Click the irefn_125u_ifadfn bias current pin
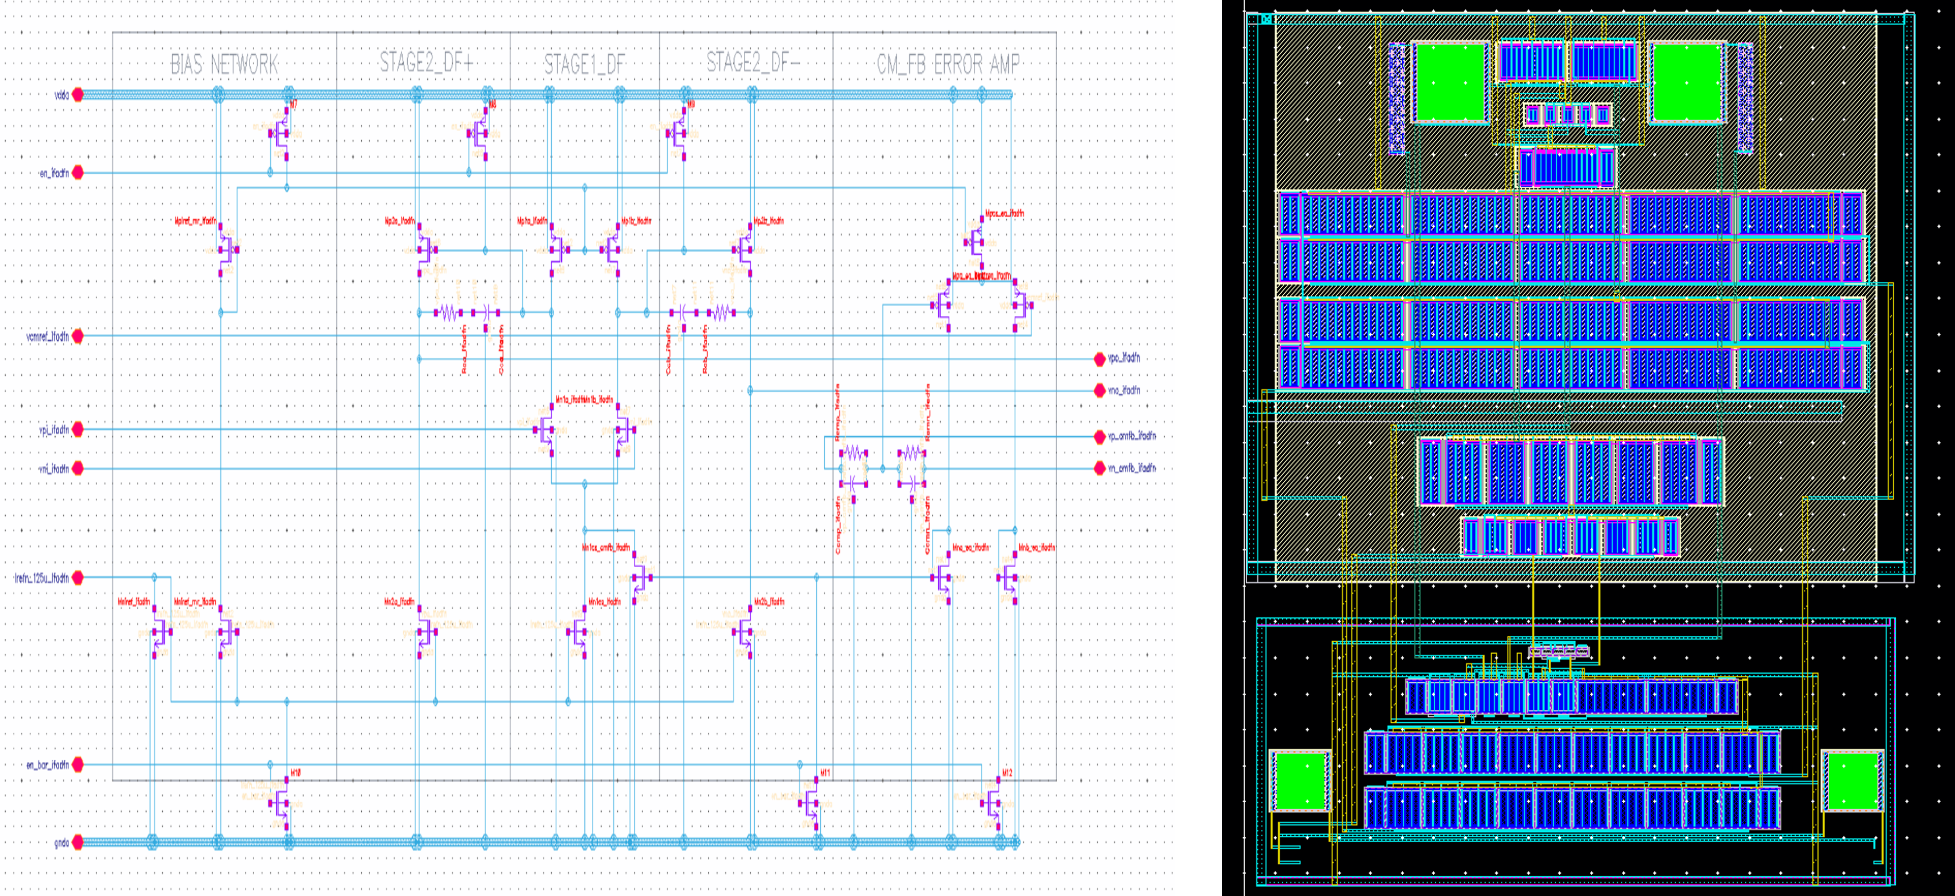 pyautogui.click(x=77, y=578)
